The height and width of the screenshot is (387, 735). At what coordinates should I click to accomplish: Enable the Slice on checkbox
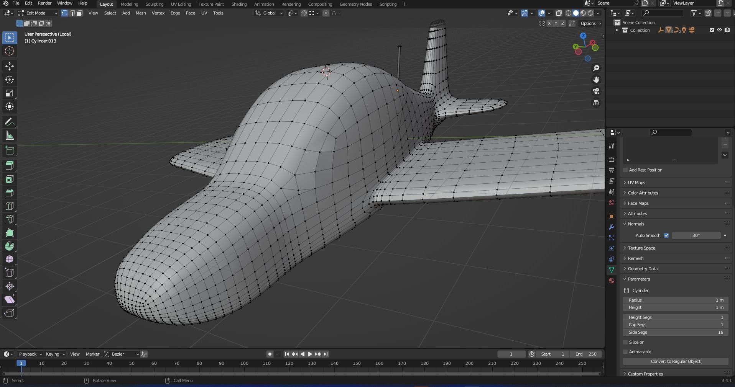coord(625,342)
